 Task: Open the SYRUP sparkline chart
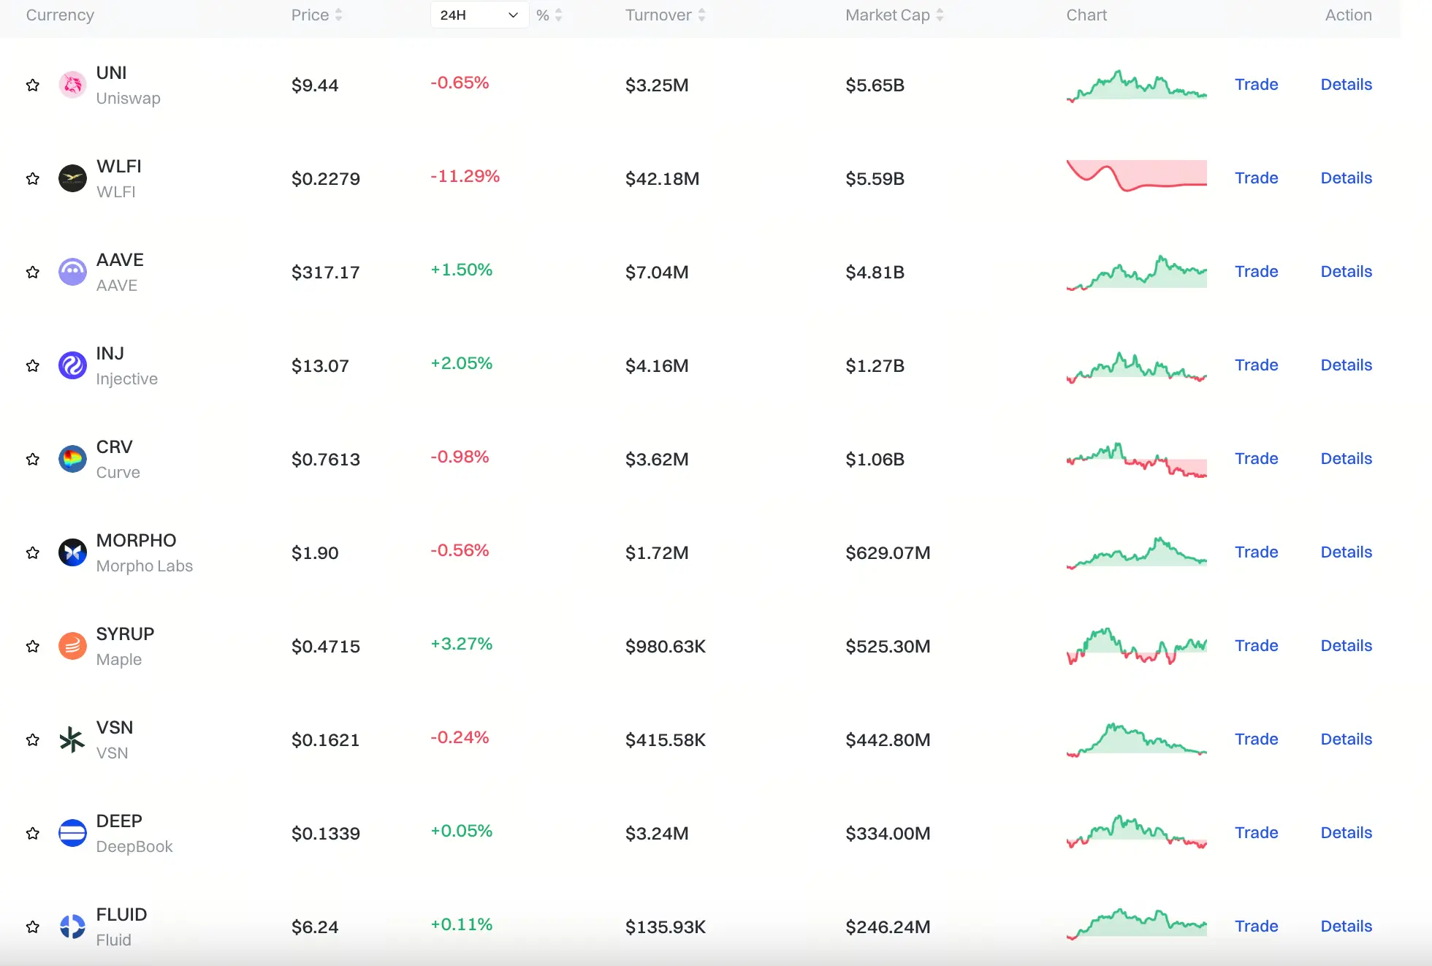coord(1136,646)
